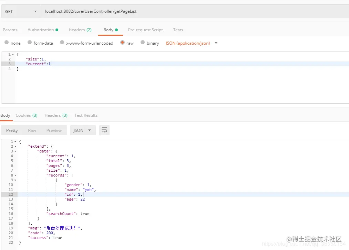Click the "msg" response line
This screenshot has width=349, height=250.
point(55,228)
